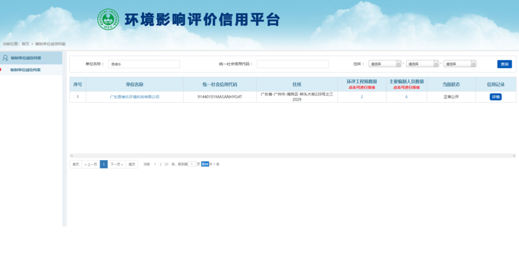Image resolution: width=519 pixels, height=273 pixels.
Task: Open the first 住所 请选择 dropdown
Action: (385, 64)
